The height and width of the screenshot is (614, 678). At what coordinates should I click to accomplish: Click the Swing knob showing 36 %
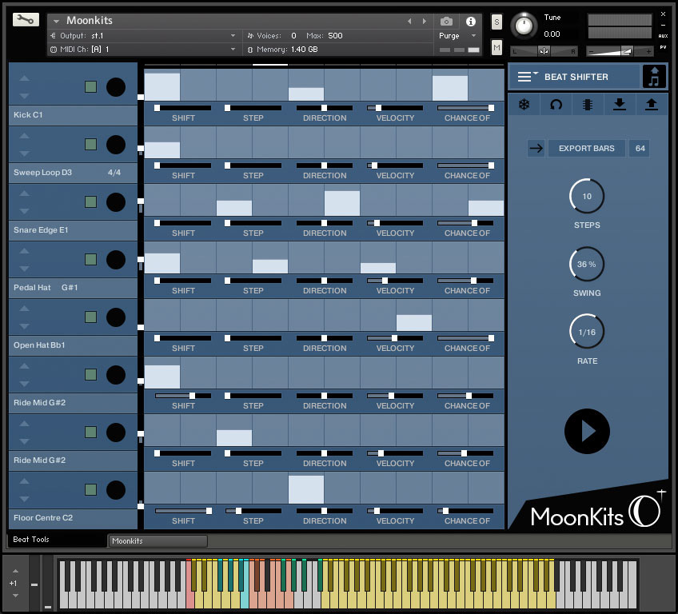pyautogui.click(x=587, y=264)
